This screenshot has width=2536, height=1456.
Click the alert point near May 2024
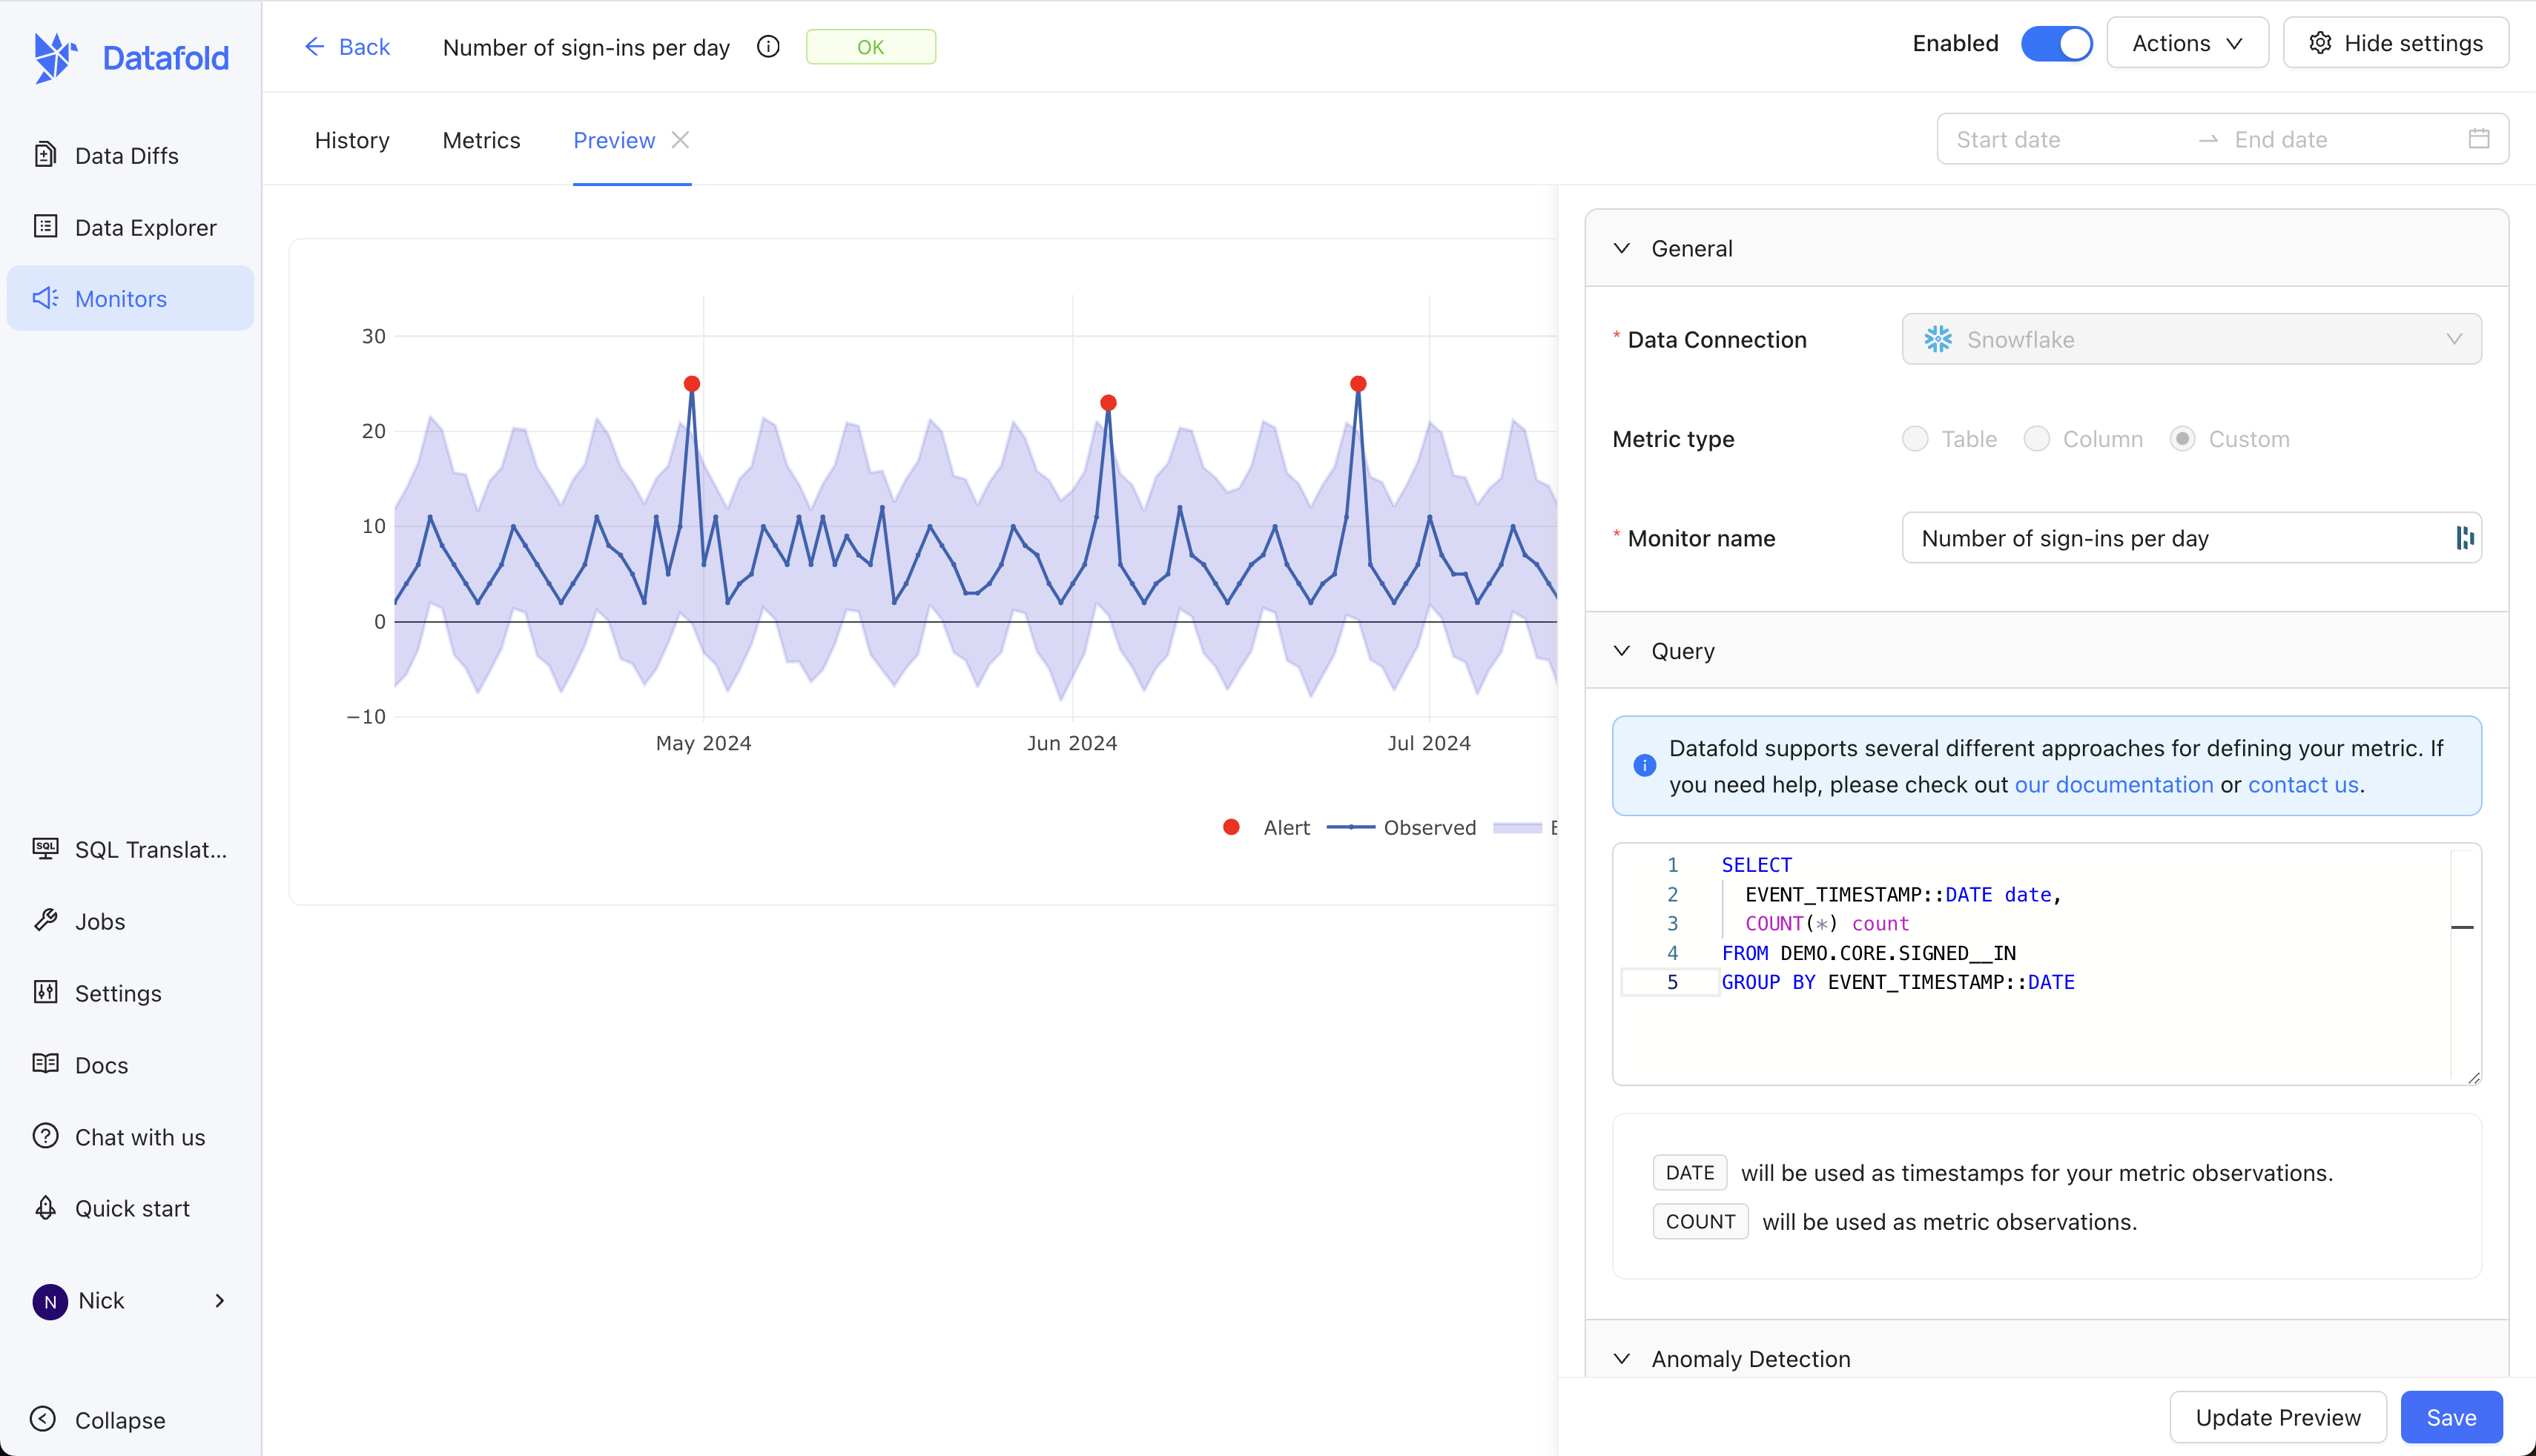click(692, 384)
